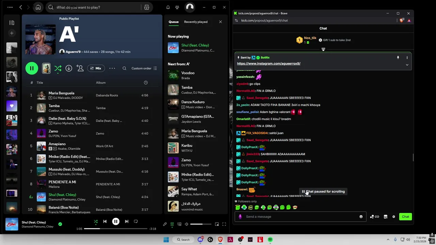
Task: Toggle the queue view icon
Action: 172,224
